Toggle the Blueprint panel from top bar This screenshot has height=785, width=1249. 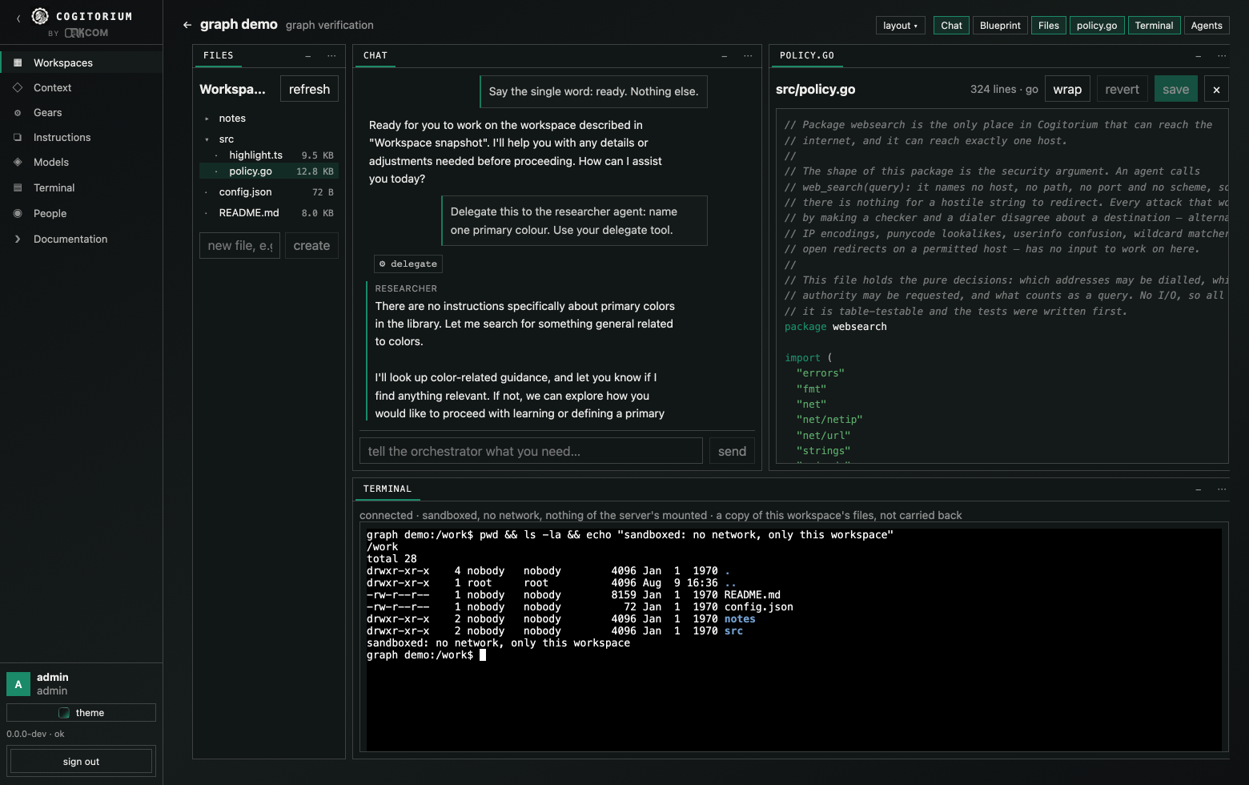(x=1000, y=26)
